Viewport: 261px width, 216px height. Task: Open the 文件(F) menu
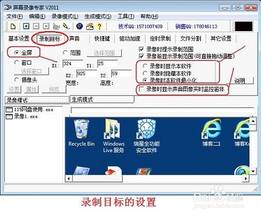tap(14, 17)
